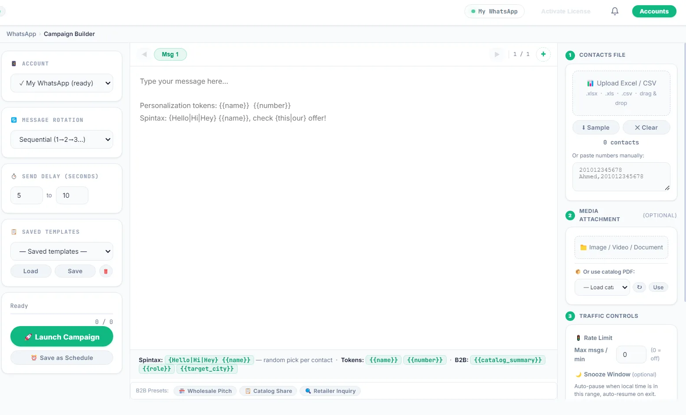Apply the Retailer Inquiry preset

tap(330, 391)
